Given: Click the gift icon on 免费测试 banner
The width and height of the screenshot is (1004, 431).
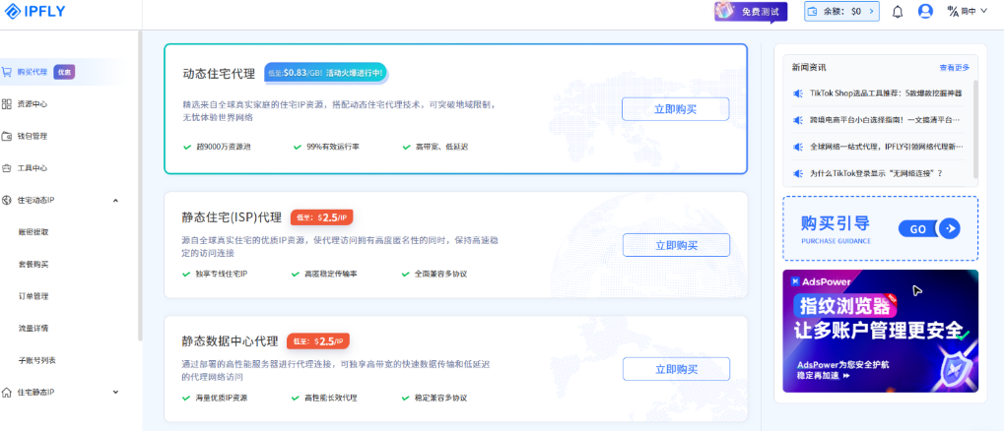Looking at the screenshot, I should click(726, 10).
